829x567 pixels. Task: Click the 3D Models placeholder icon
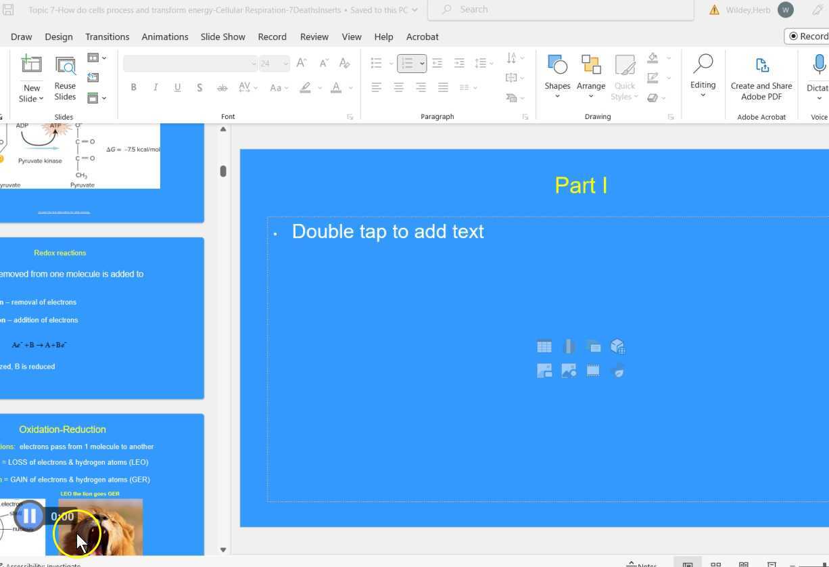[617, 346]
